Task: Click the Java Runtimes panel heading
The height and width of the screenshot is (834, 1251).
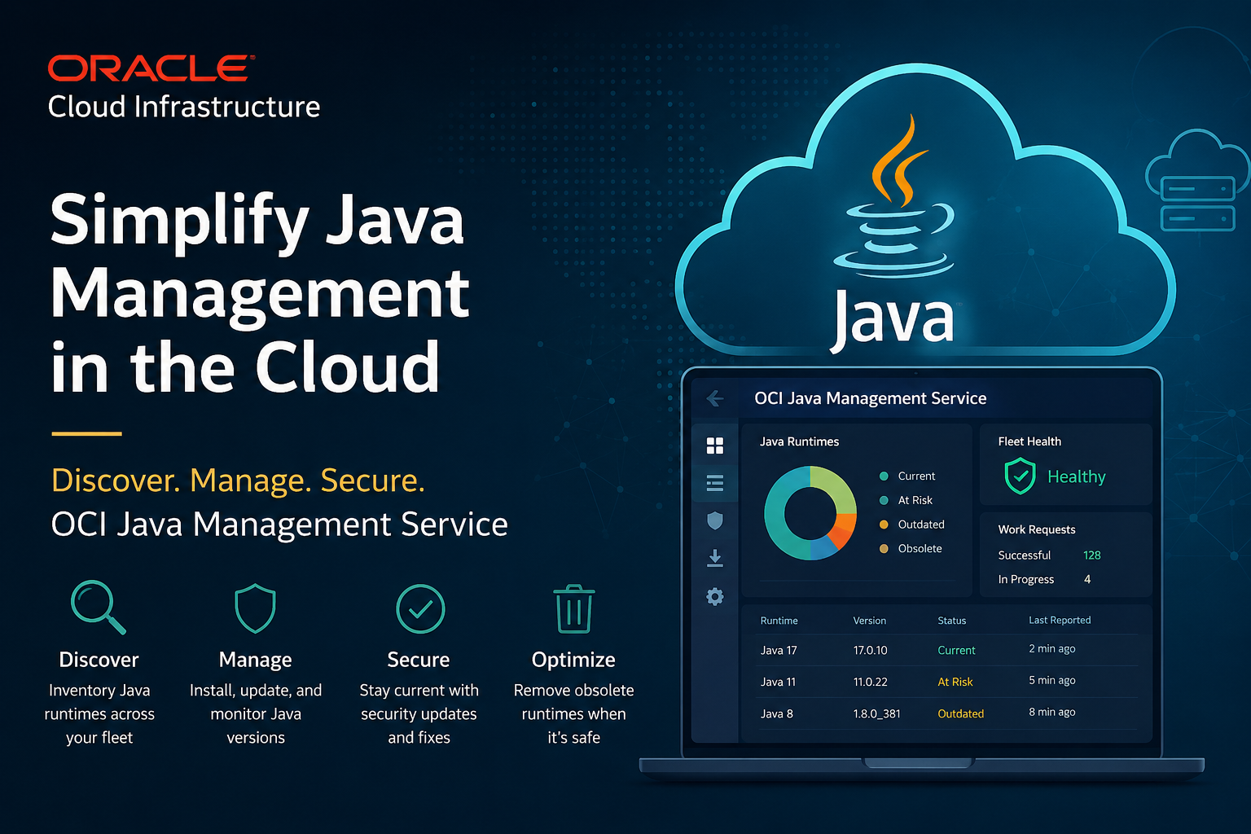Action: point(799,441)
